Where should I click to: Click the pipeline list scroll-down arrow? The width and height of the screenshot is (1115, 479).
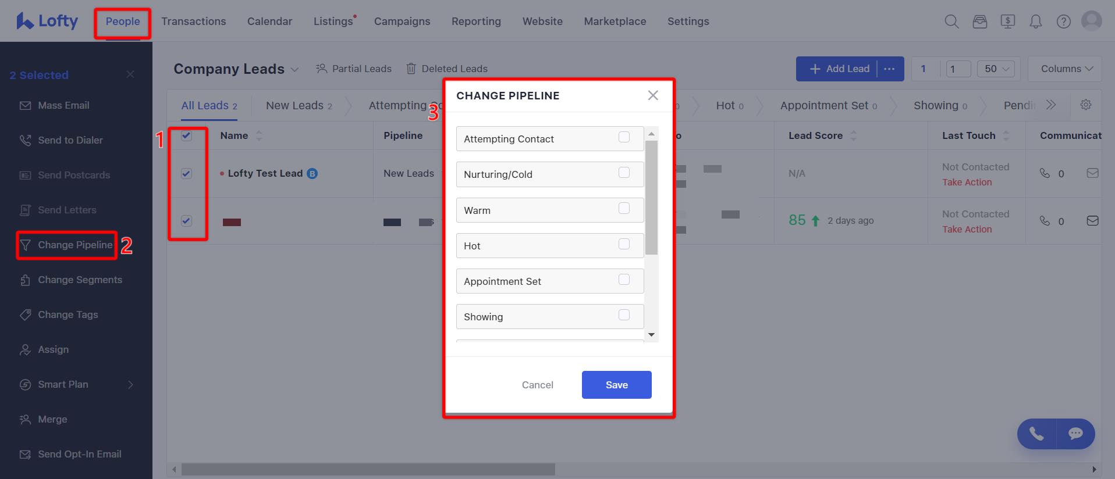(x=652, y=335)
